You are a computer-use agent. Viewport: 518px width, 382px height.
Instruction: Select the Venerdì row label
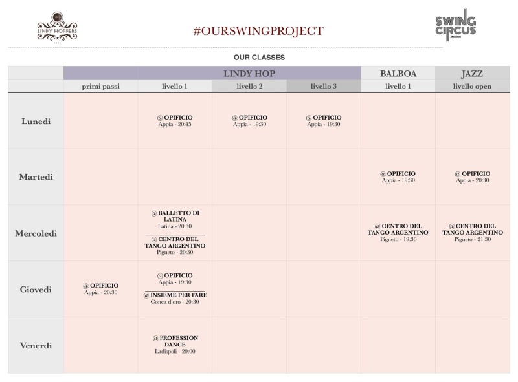(36, 346)
